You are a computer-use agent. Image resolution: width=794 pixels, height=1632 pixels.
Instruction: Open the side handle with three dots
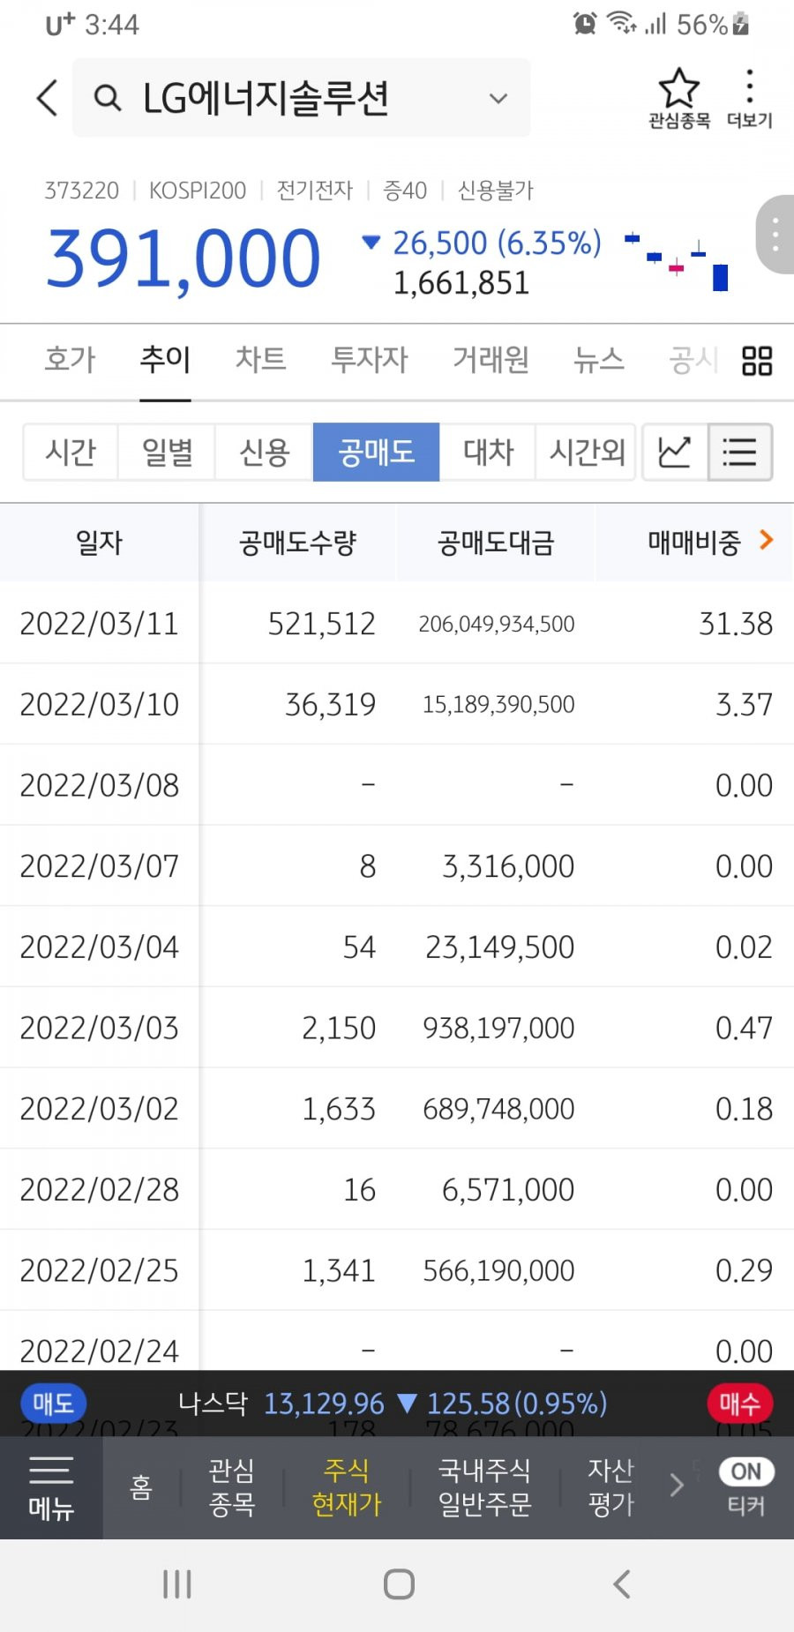click(775, 235)
